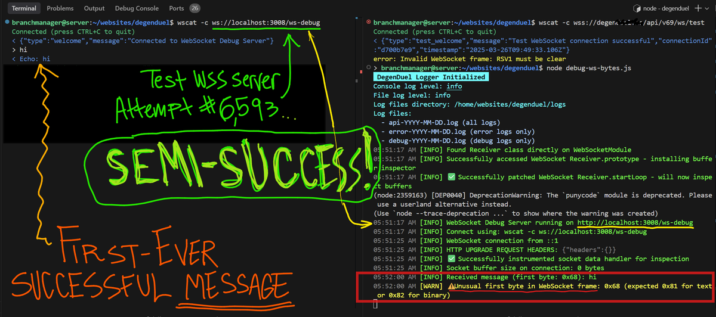Create a new terminal with the plus icon
The width and height of the screenshot is (716, 317).
tap(699, 9)
